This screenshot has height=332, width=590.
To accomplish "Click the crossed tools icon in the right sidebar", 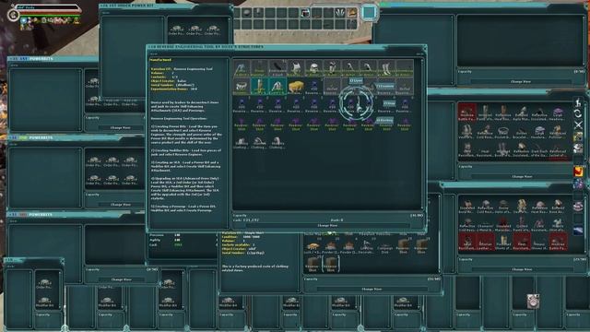I will (578, 125).
